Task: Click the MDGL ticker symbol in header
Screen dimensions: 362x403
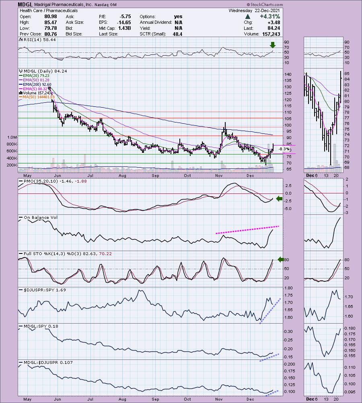Action: tap(25, 4)
